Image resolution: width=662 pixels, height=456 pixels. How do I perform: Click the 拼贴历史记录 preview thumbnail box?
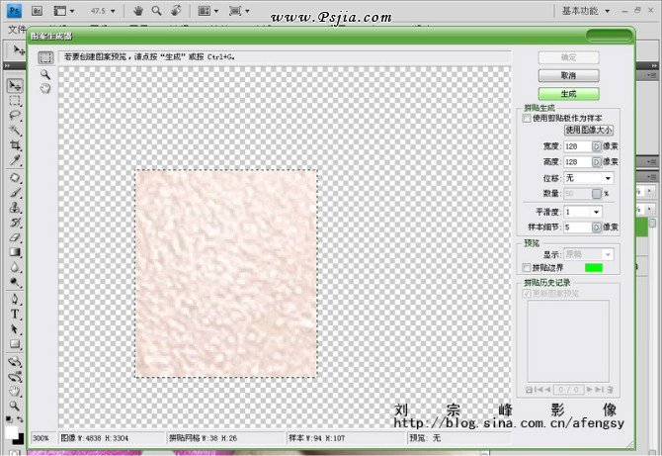(x=568, y=340)
